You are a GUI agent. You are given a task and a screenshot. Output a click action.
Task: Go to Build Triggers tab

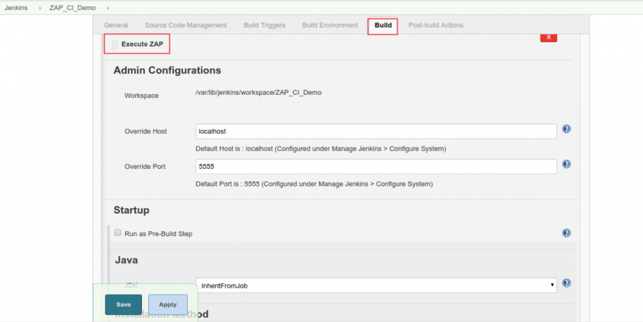[264, 25]
